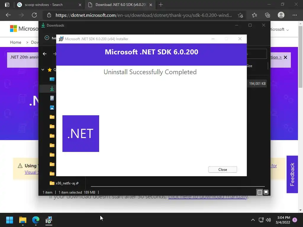
Task: Open the installer taskbar icon
Action: (x=49, y=220)
